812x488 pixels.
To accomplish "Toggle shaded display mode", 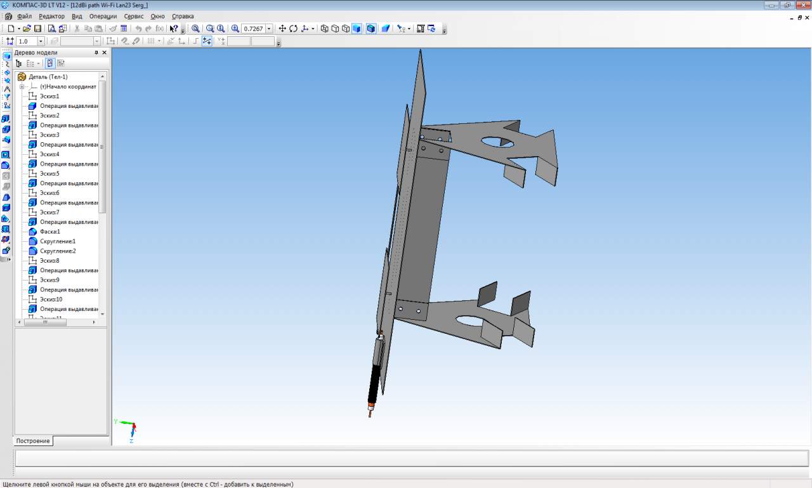I will click(357, 29).
